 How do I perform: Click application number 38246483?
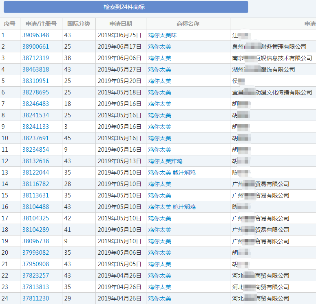click(x=35, y=104)
